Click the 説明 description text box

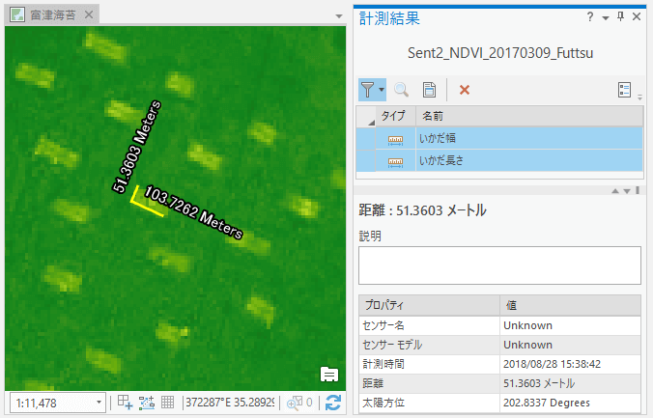[499, 265]
